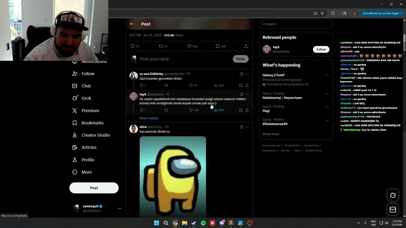Open canbequit account switcher menu

point(120,208)
